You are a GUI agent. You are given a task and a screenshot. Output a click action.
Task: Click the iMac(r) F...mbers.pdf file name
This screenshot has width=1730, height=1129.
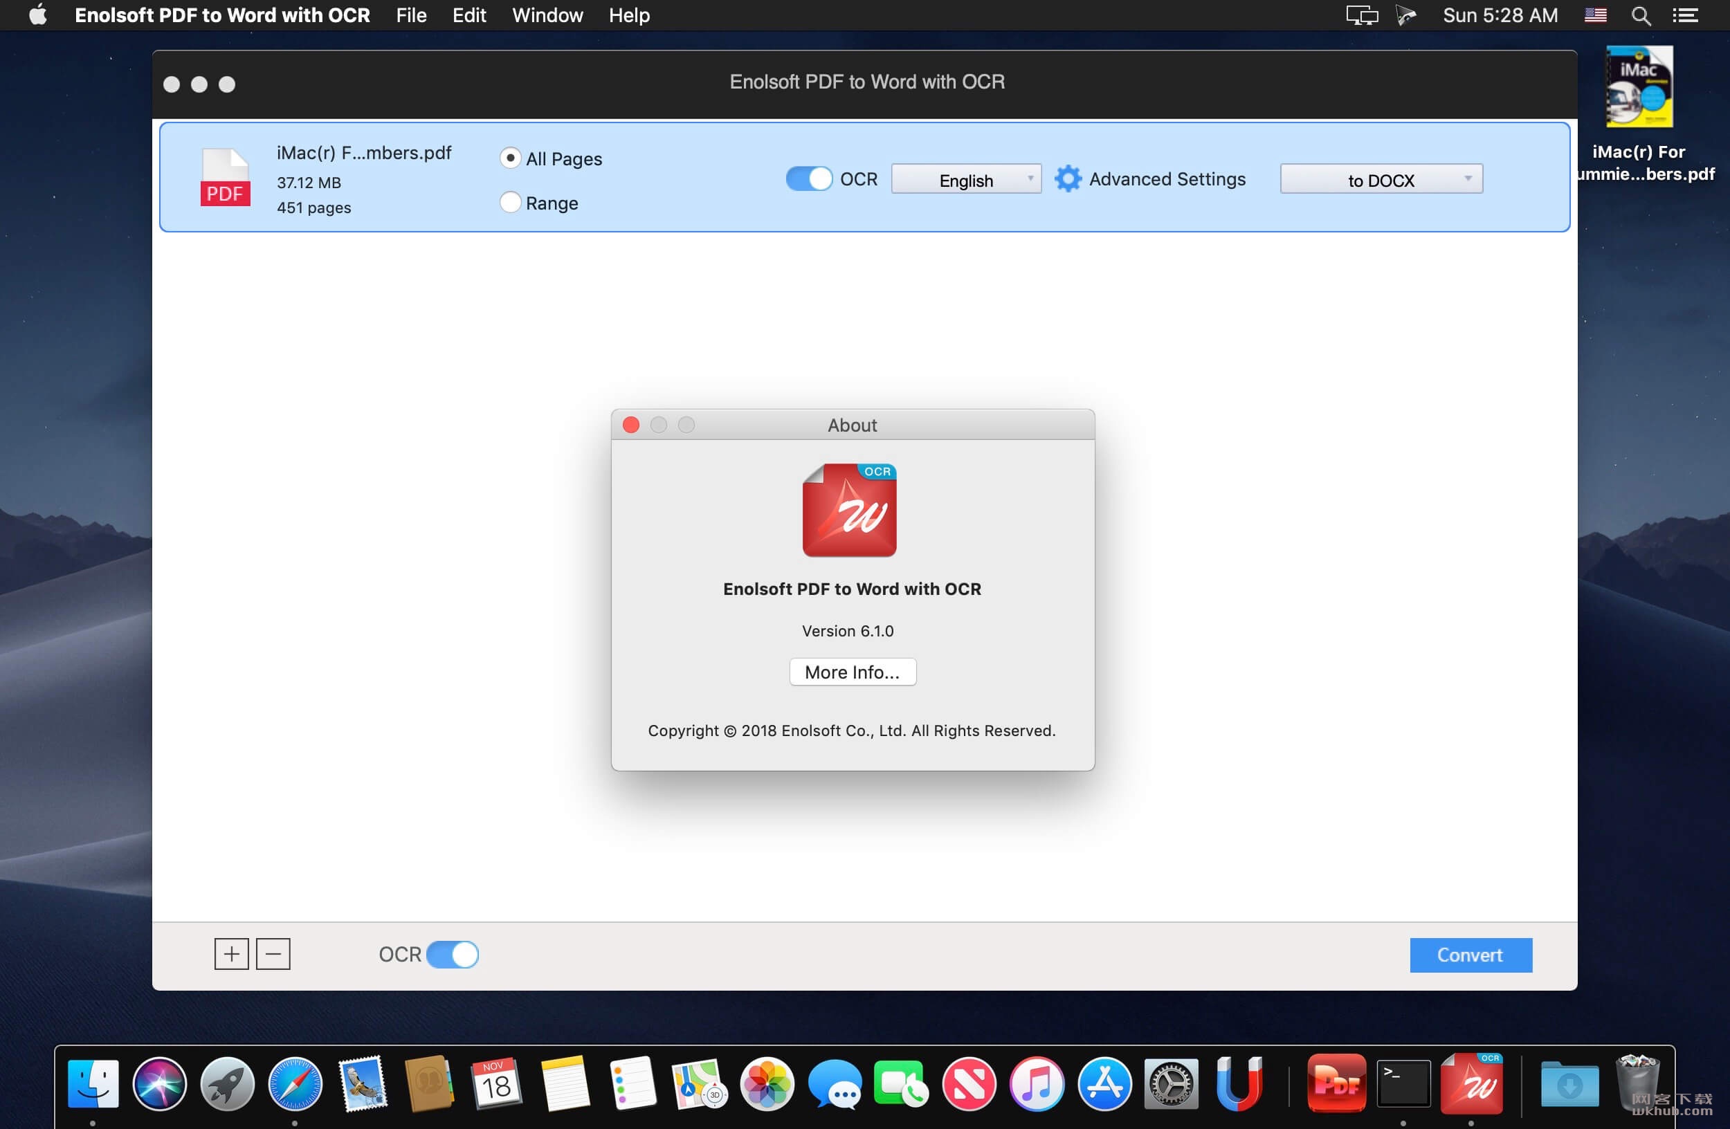point(363,153)
